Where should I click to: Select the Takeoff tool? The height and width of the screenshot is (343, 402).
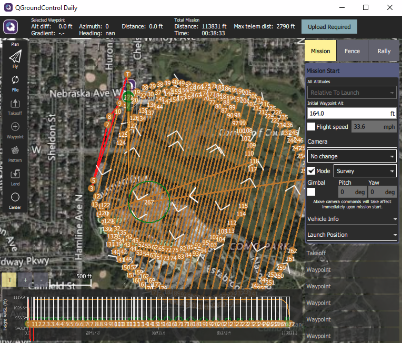pos(15,107)
